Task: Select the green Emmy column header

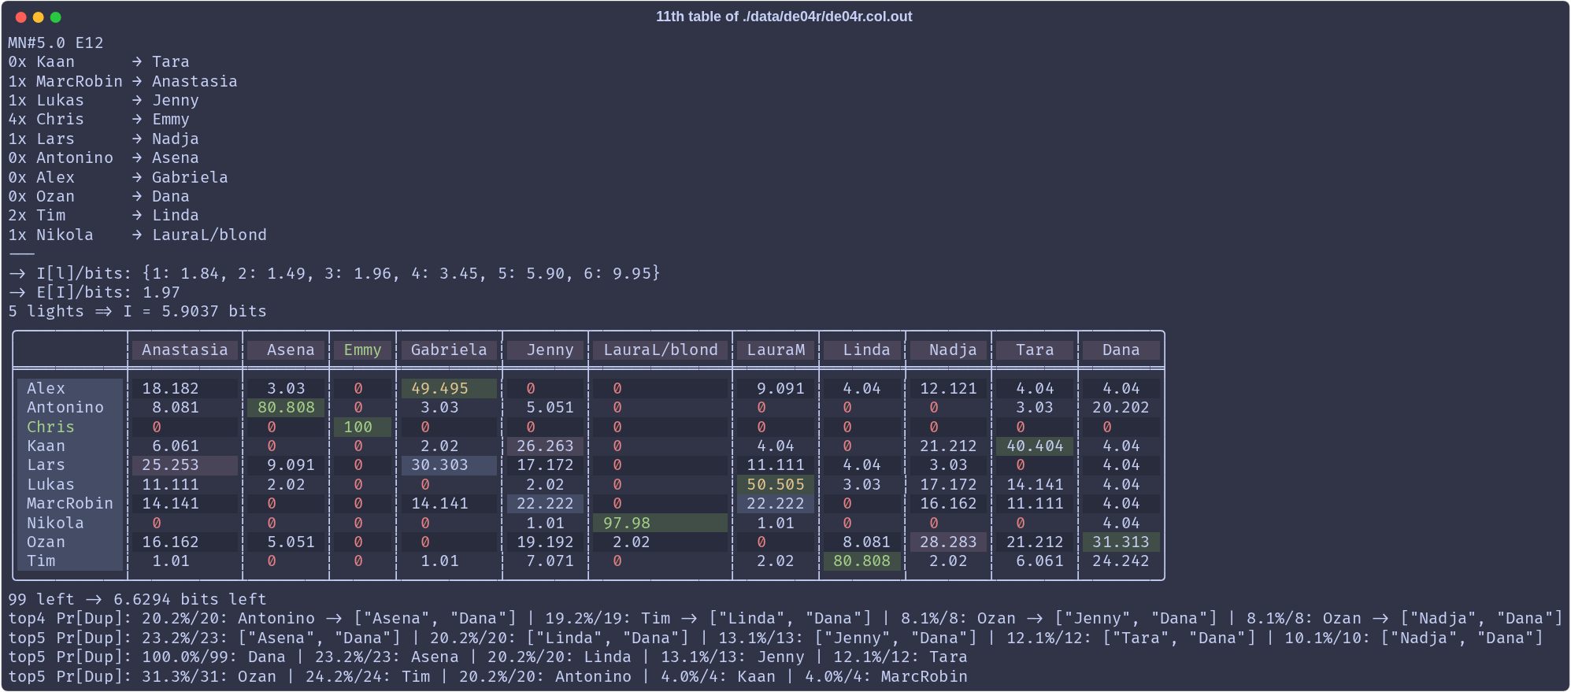Action: pos(362,350)
